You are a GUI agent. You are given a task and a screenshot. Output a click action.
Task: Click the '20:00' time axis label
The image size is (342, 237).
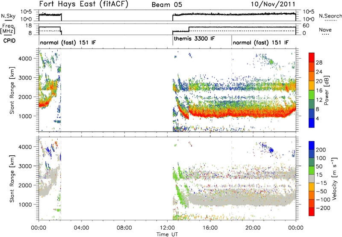pos(253,228)
